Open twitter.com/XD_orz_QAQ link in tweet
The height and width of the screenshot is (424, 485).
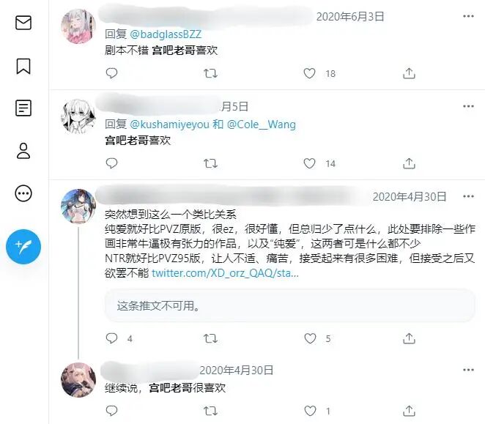click(x=225, y=273)
